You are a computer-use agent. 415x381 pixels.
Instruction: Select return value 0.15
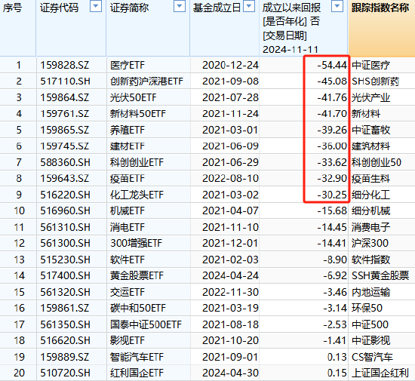[x=337, y=373]
